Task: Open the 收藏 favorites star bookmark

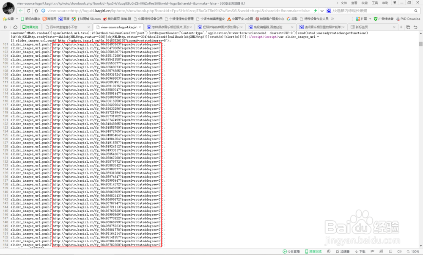Action: pyautogui.click(x=8, y=19)
